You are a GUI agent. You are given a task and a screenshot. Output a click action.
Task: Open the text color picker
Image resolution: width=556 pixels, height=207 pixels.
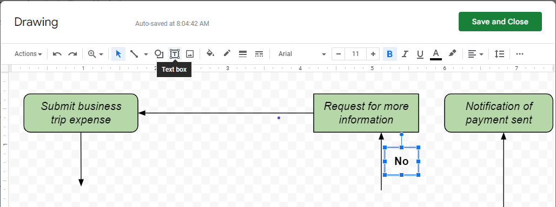pos(436,54)
